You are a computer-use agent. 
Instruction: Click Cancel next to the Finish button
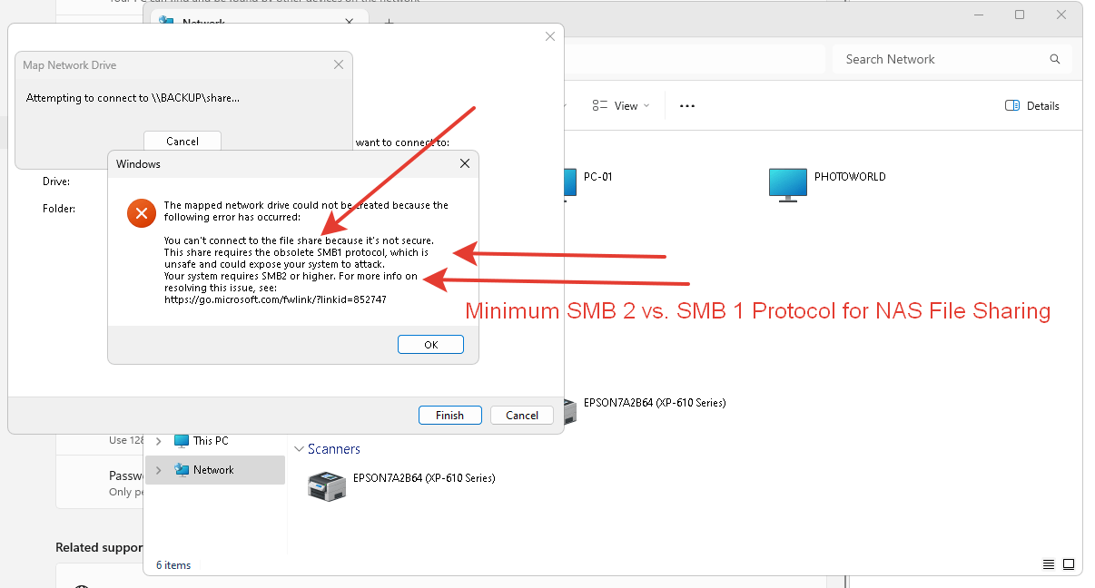(522, 415)
